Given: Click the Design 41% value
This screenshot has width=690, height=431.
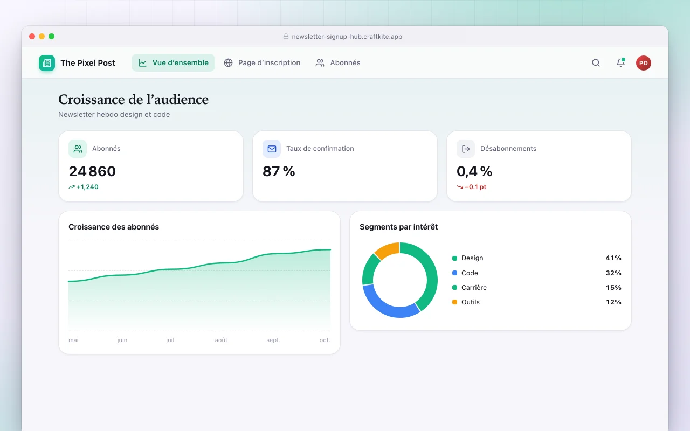Looking at the screenshot, I should pos(613,258).
